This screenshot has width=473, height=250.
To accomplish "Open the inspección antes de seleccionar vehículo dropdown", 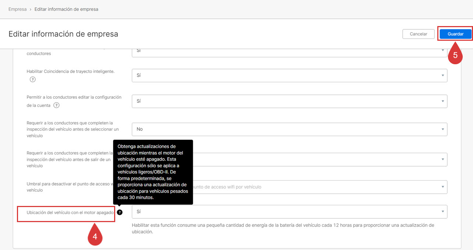I will click(x=290, y=129).
